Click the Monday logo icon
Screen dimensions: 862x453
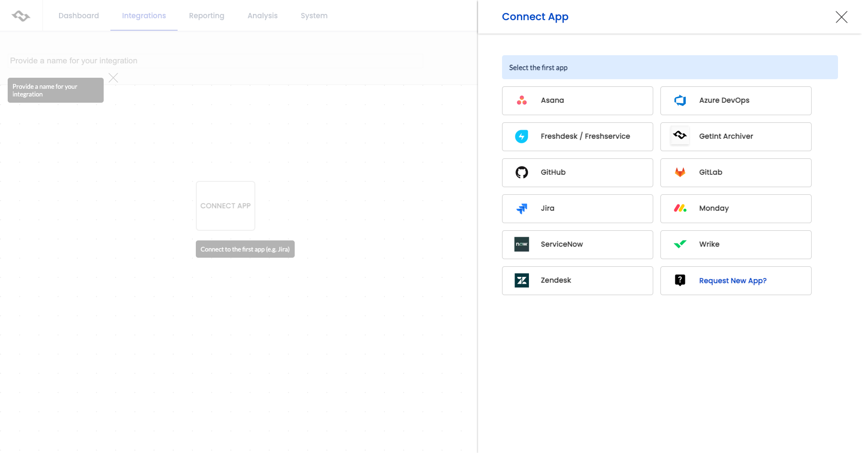point(680,208)
